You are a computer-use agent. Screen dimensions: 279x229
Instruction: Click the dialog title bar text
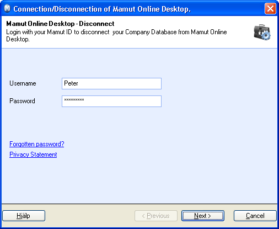click(x=102, y=9)
